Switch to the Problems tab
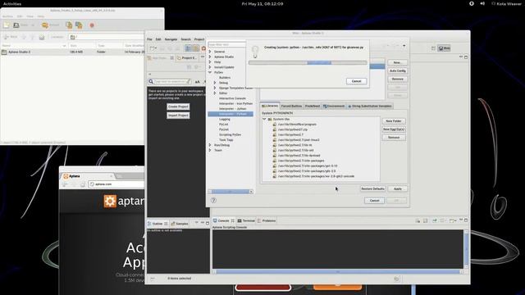Viewport: 525px width, 295px height. click(x=267, y=220)
